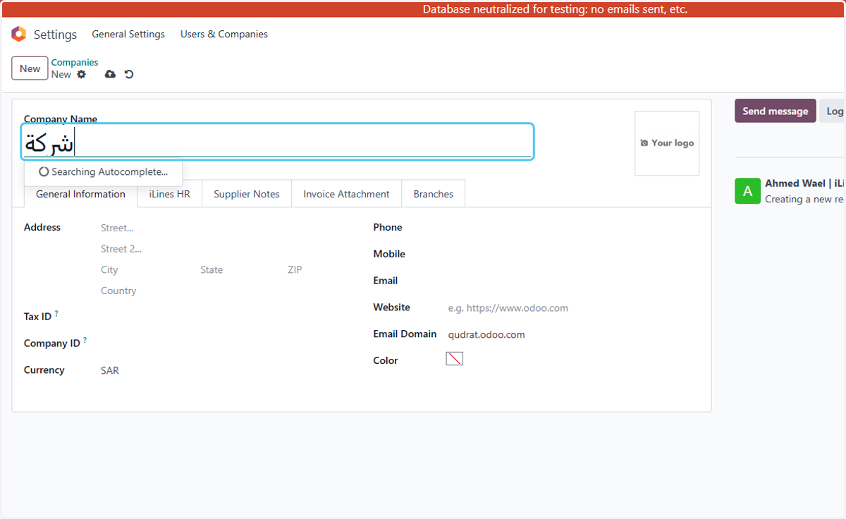The image size is (846, 519).
Task: Open the Company ID help tooltip
Action: (x=85, y=340)
